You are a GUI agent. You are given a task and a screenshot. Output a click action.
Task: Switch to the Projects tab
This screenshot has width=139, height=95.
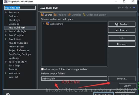click(60, 15)
